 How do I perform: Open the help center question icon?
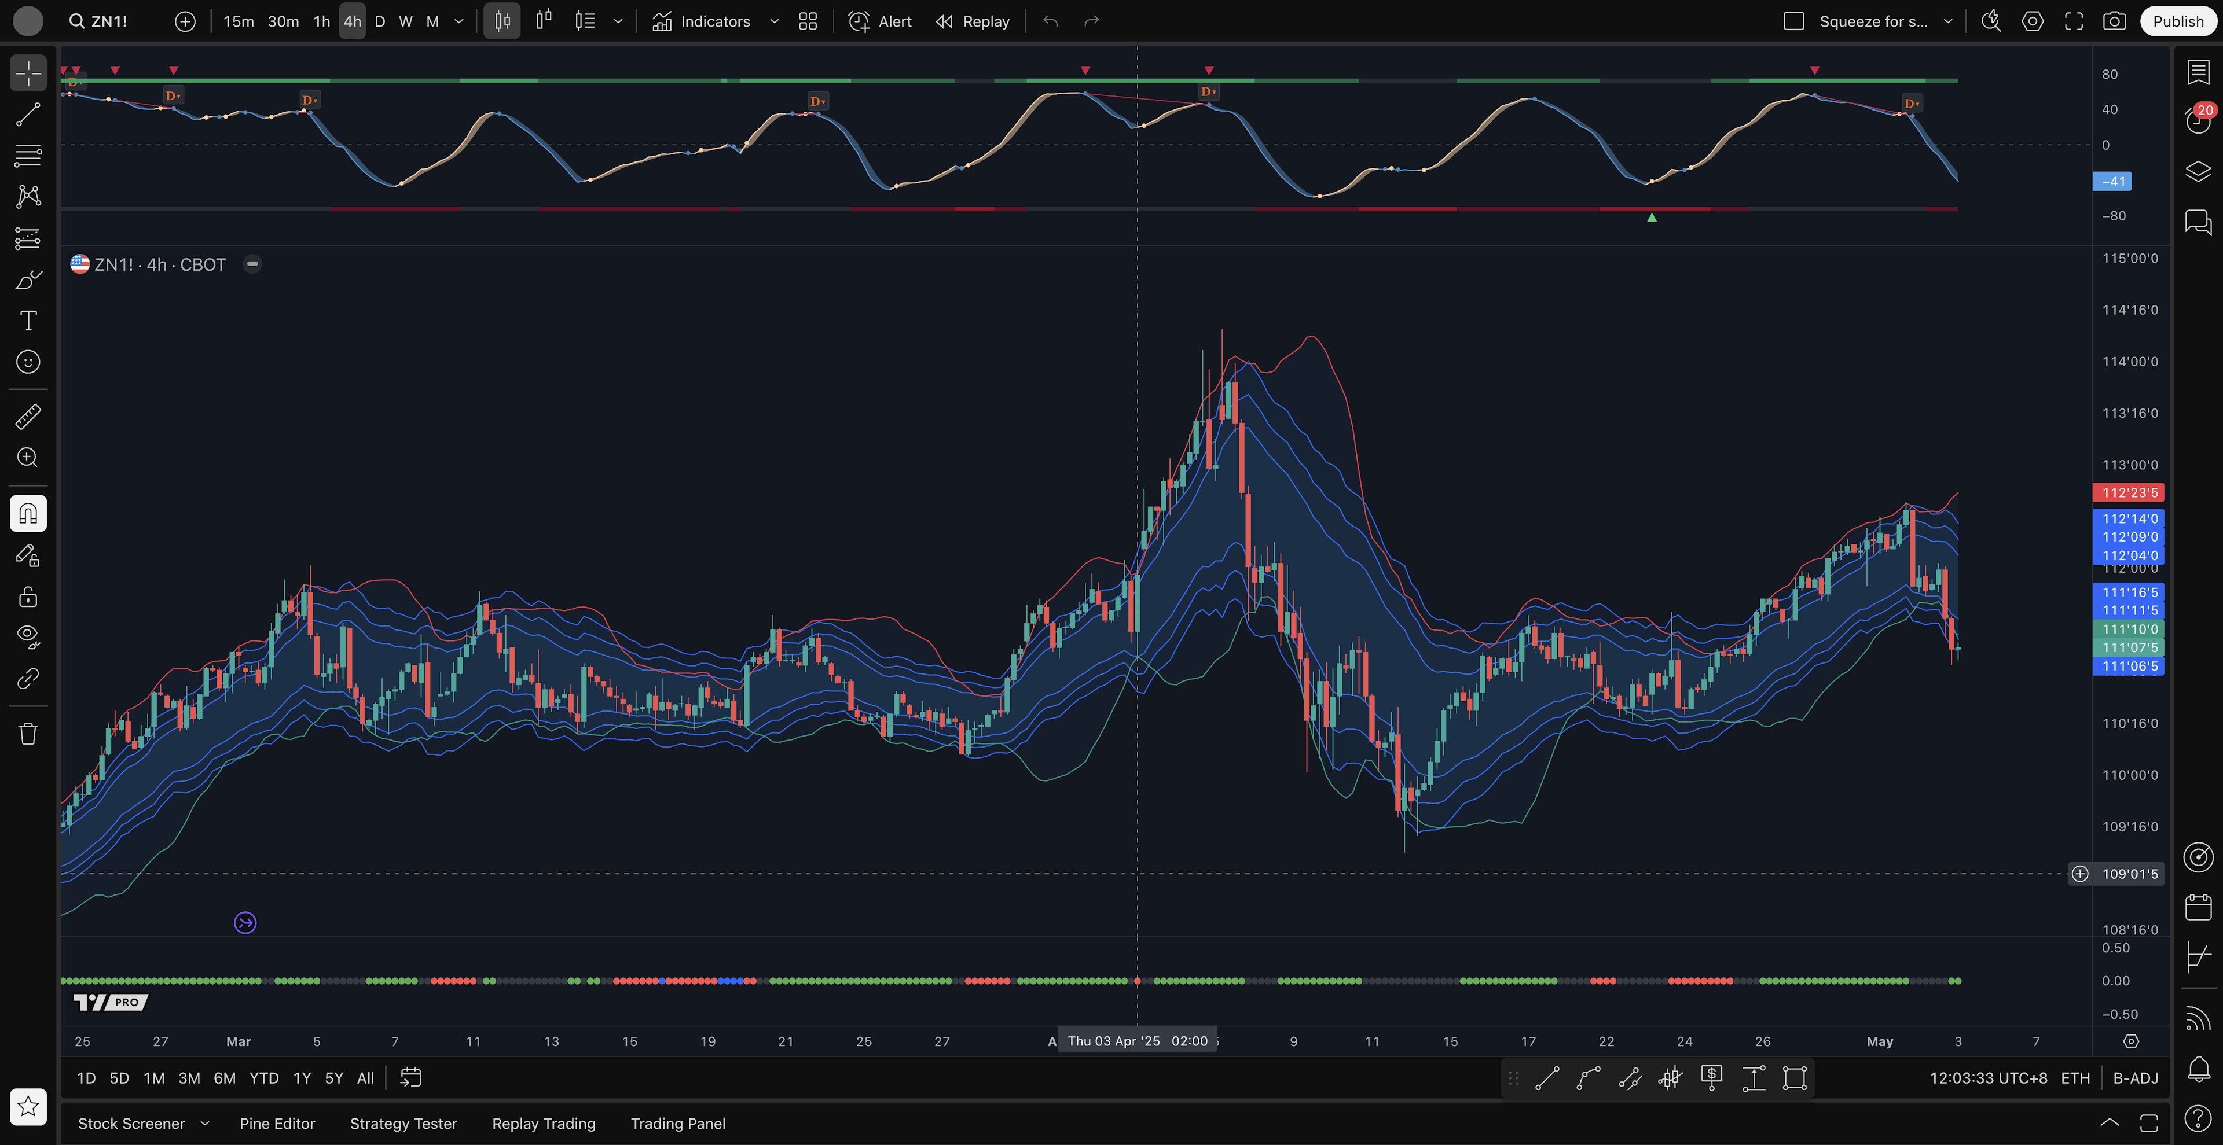coord(2198,1119)
